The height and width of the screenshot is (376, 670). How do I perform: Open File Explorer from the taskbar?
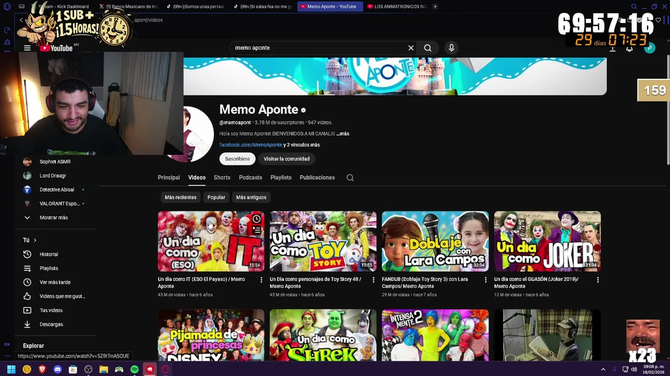[104, 369]
